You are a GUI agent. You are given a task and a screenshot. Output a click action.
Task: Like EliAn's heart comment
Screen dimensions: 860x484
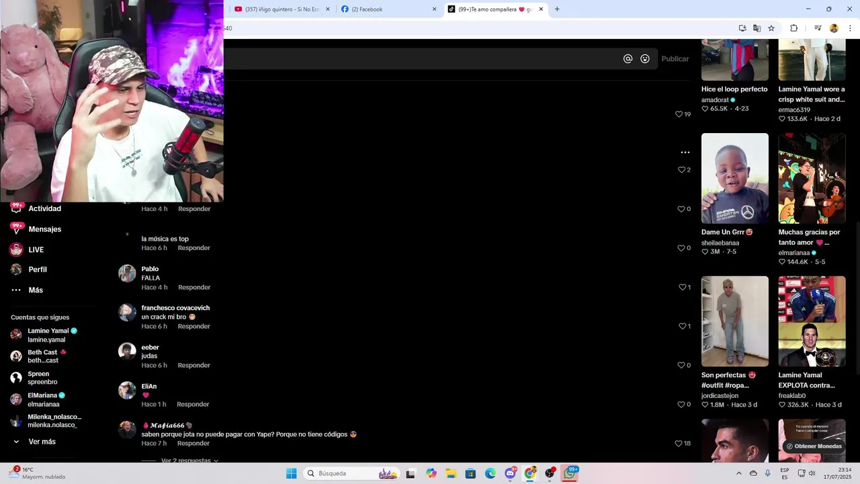(x=681, y=404)
